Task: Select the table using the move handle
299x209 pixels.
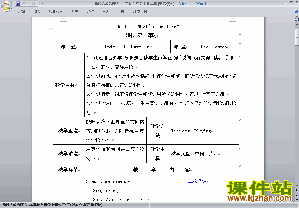Action: pyautogui.click(x=51, y=29)
